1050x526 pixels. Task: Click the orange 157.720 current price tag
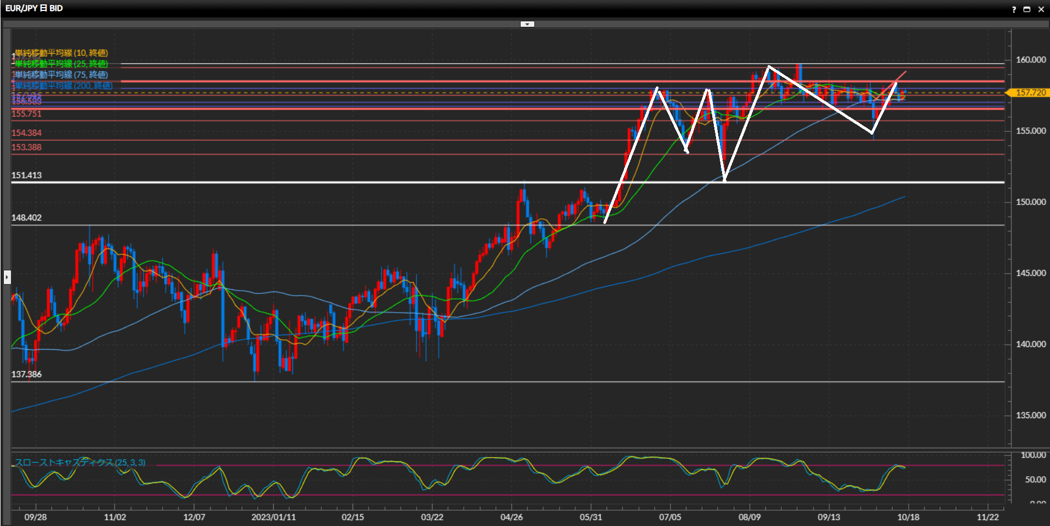tap(1030, 93)
